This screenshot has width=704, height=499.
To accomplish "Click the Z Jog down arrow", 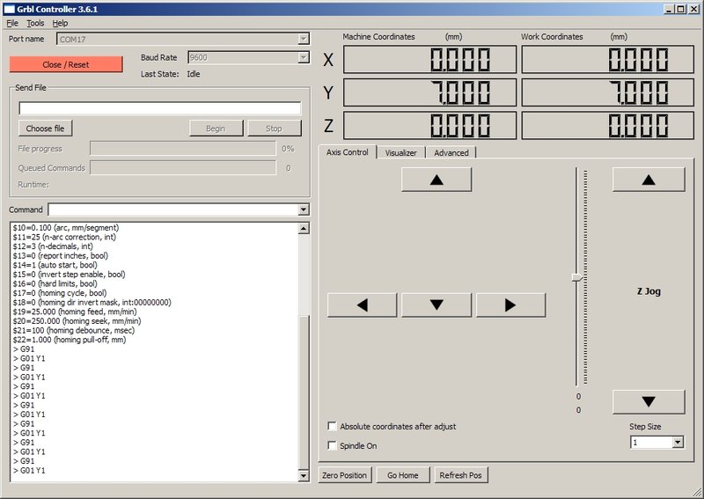I will (x=649, y=401).
